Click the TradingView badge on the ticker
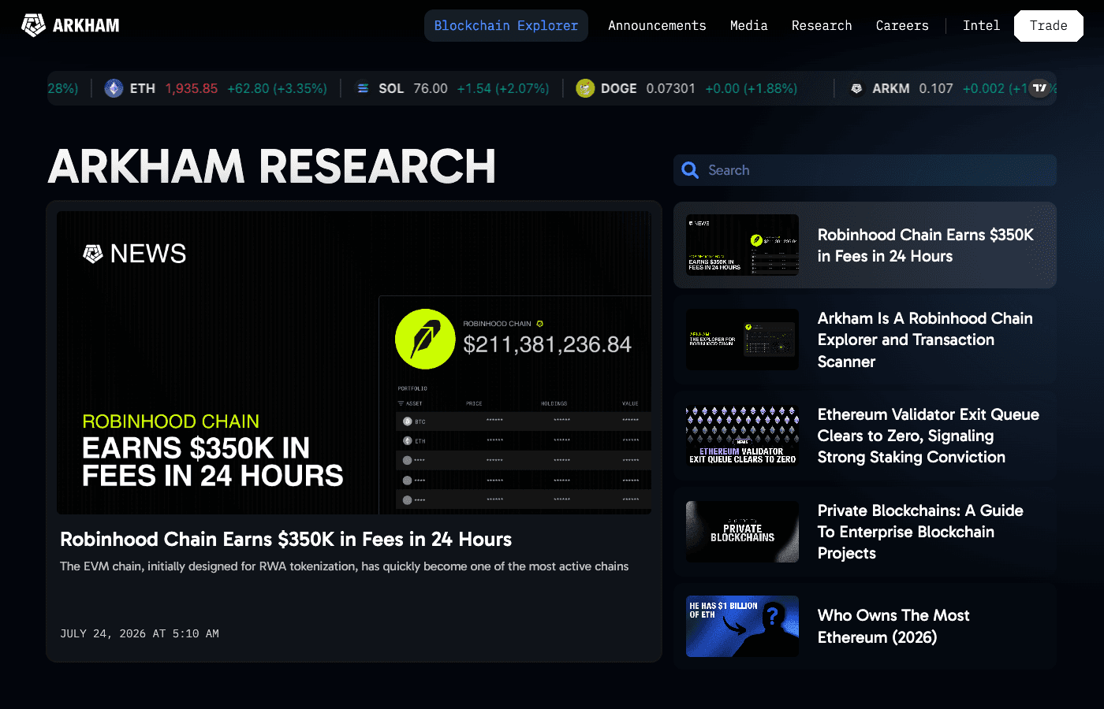The image size is (1104, 709). 1040,87
